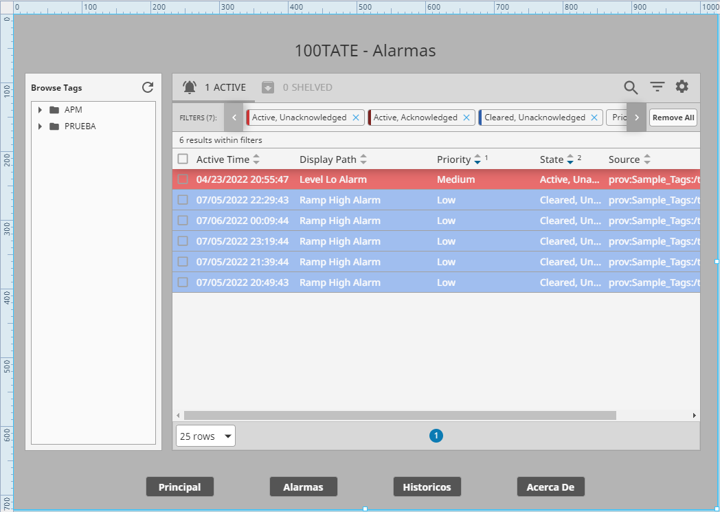This screenshot has height=512, width=720.
Task: Click the horizontal scrollbar of the alarm table
Action: click(400, 416)
